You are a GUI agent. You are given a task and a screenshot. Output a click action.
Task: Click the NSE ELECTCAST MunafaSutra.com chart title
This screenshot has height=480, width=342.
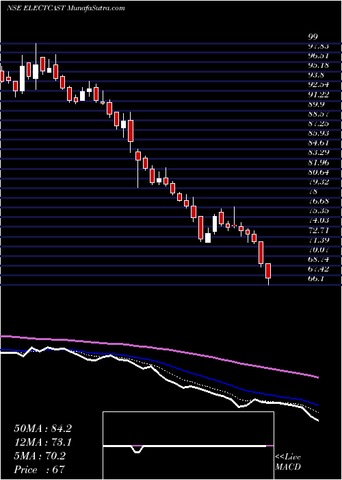(66, 8)
